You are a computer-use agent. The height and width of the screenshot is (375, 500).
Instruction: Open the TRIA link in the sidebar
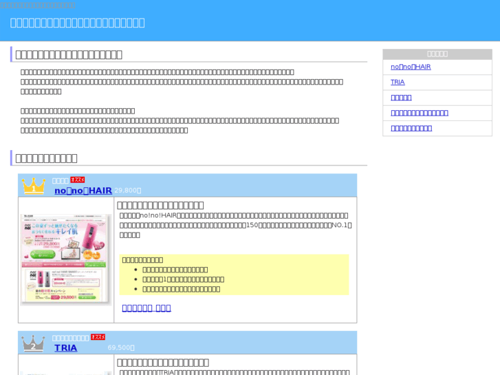398,82
